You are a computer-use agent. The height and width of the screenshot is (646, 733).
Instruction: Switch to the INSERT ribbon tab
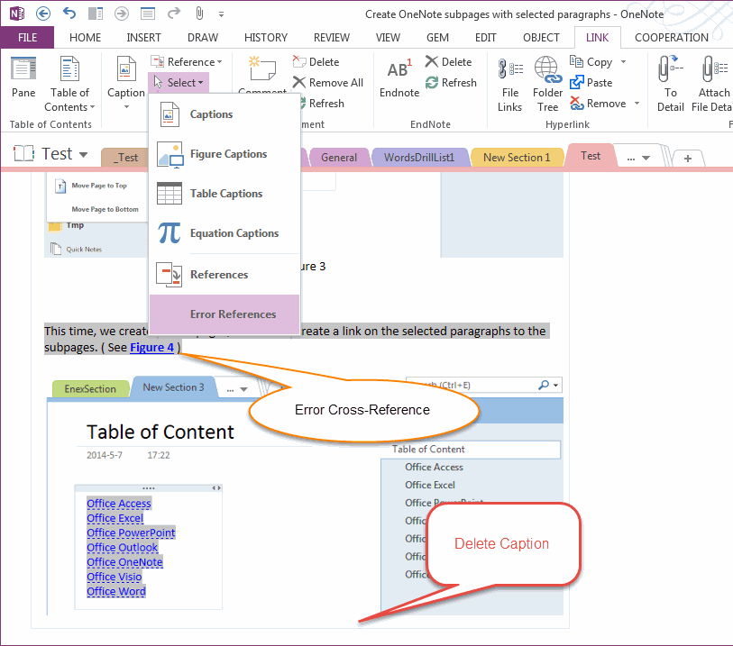[143, 37]
